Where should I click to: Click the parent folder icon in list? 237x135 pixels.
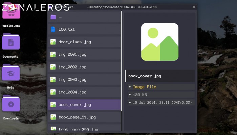click(x=53, y=17)
